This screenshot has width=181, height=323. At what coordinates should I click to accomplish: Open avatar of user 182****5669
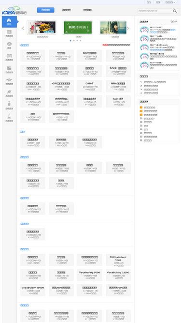tap(144, 39)
